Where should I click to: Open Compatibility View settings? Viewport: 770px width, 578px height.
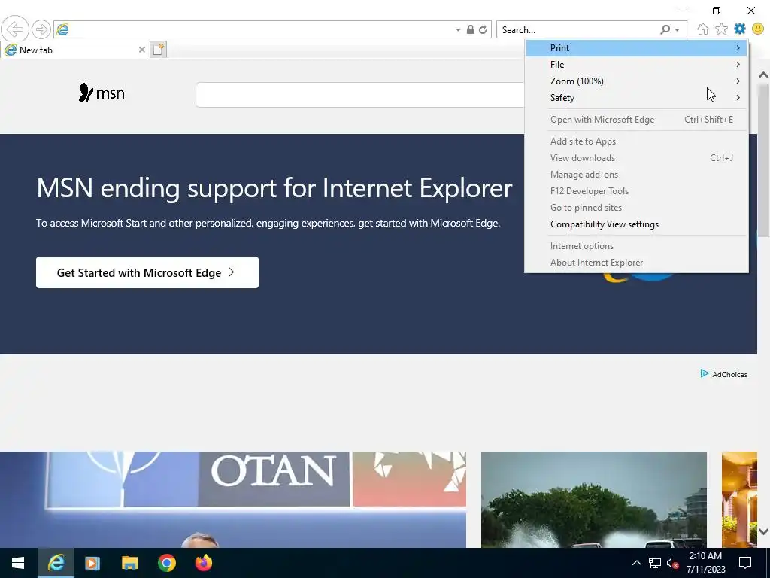(x=636, y=224)
